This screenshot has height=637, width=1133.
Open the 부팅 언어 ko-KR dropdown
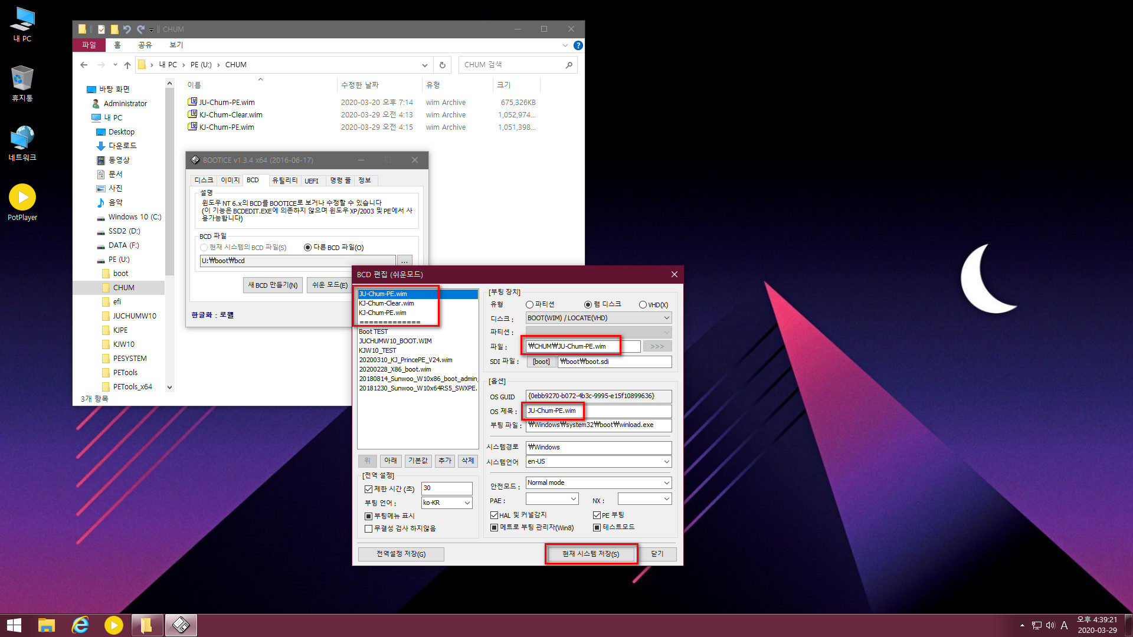pos(447,503)
